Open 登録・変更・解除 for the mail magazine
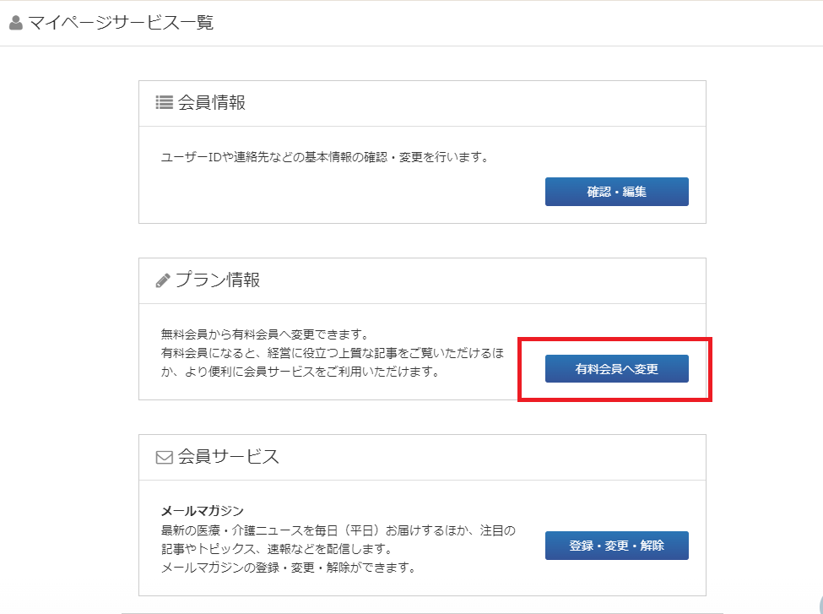This screenshot has width=823, height=614. coord(616,546)
